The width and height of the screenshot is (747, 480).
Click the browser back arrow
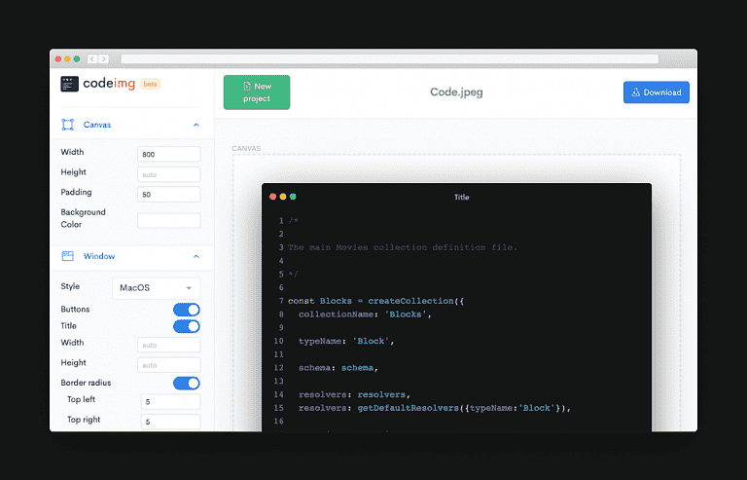[x=92, y=59]
